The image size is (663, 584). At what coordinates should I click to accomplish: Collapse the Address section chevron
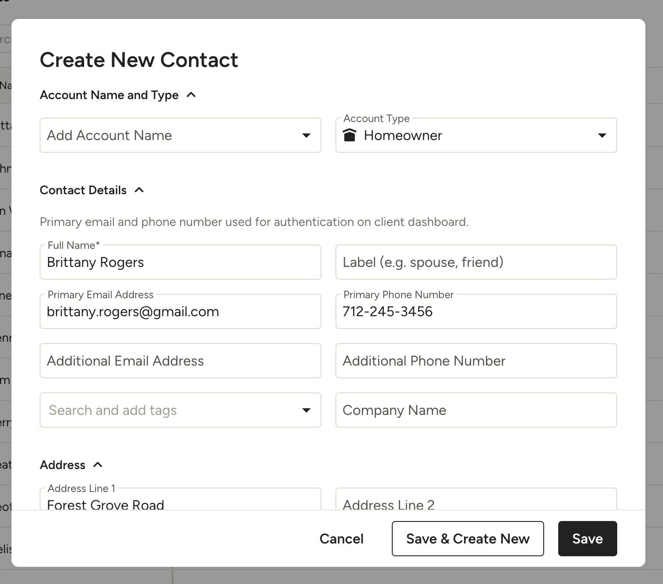point(98,465)
